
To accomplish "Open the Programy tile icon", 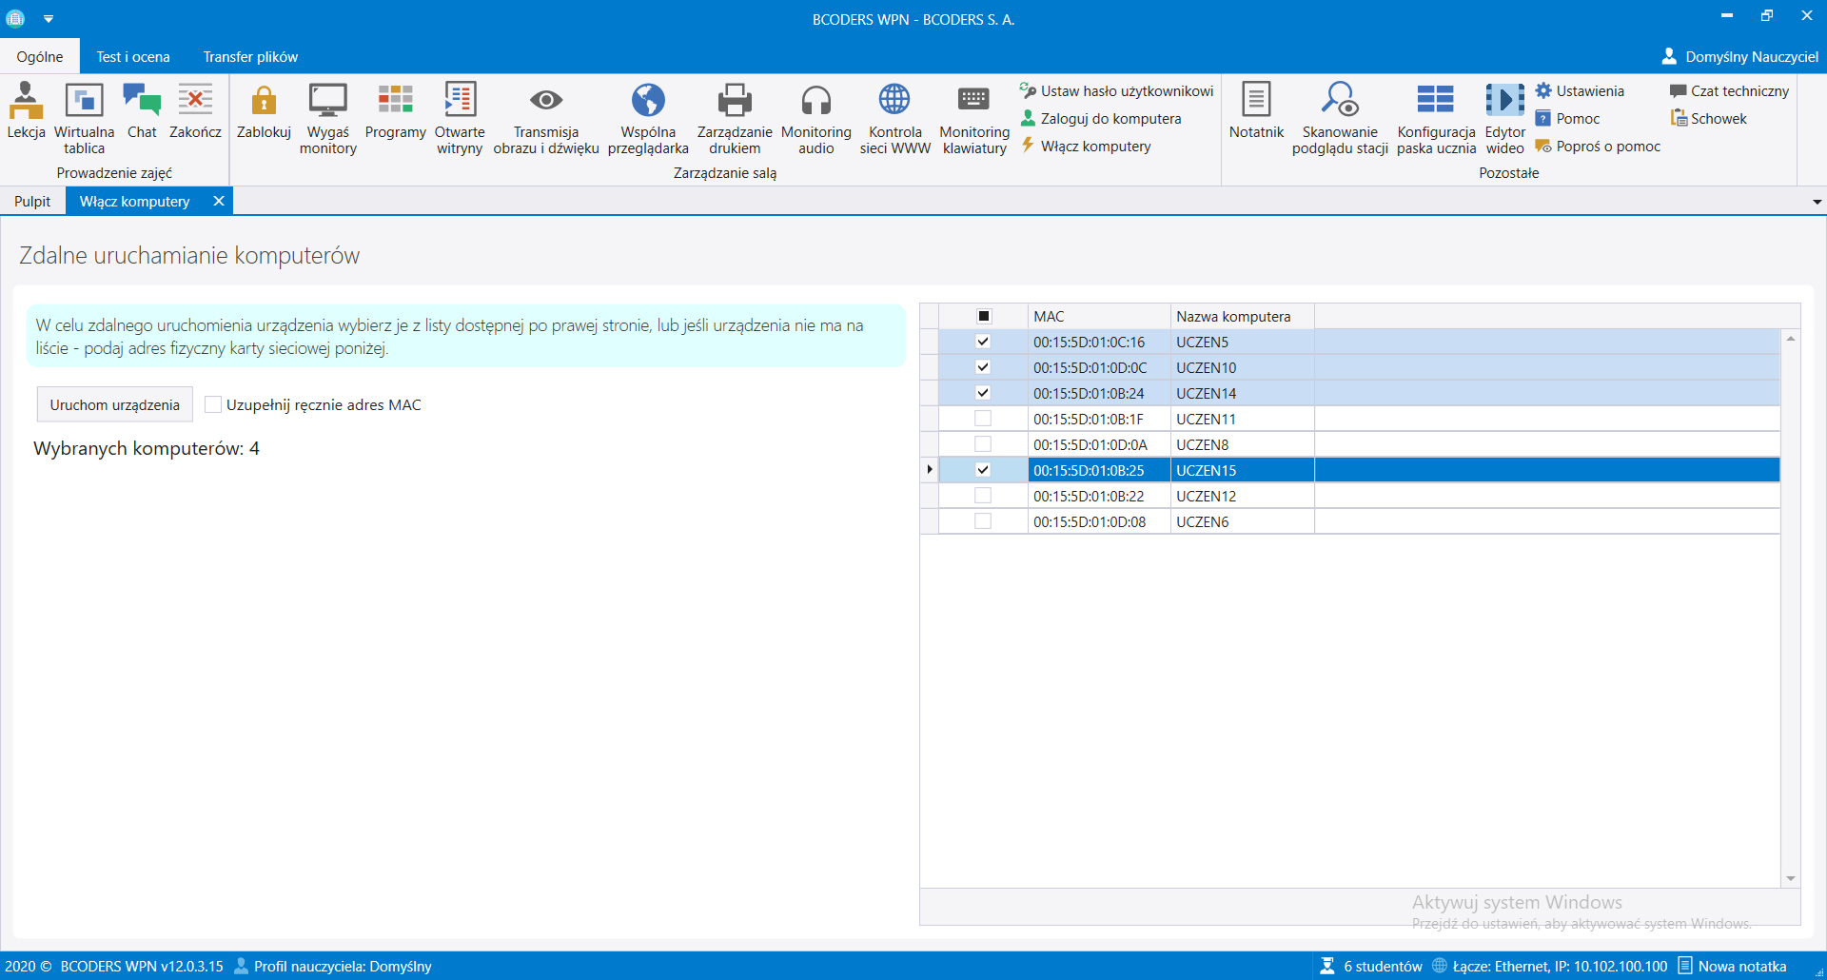I will point(395,111).
